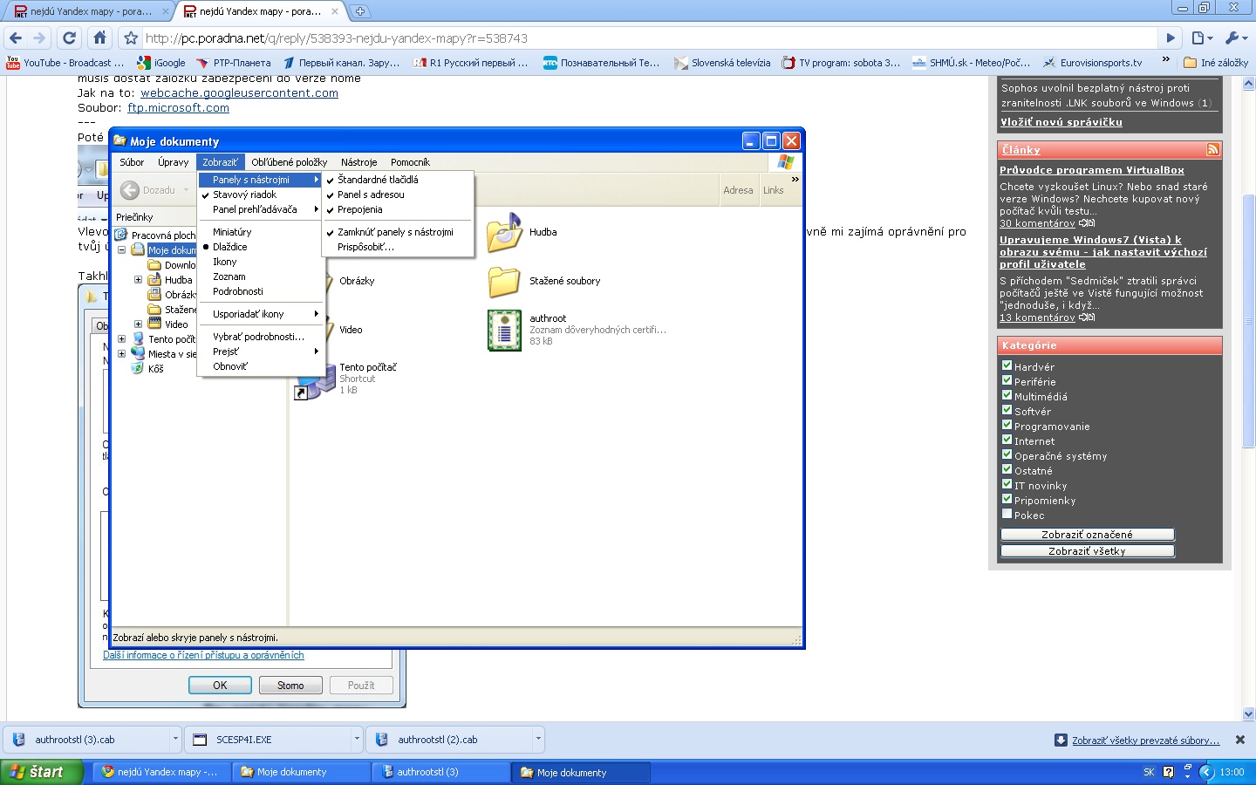Open a new browser tab
This screenshot has height=785, width=1256.
(359, 11)
